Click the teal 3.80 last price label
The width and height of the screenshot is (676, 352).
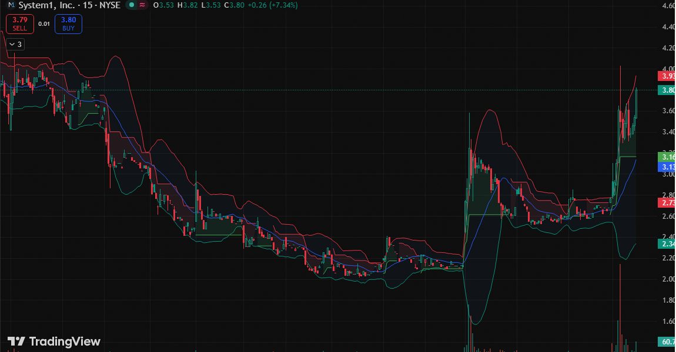click(667, 90)
